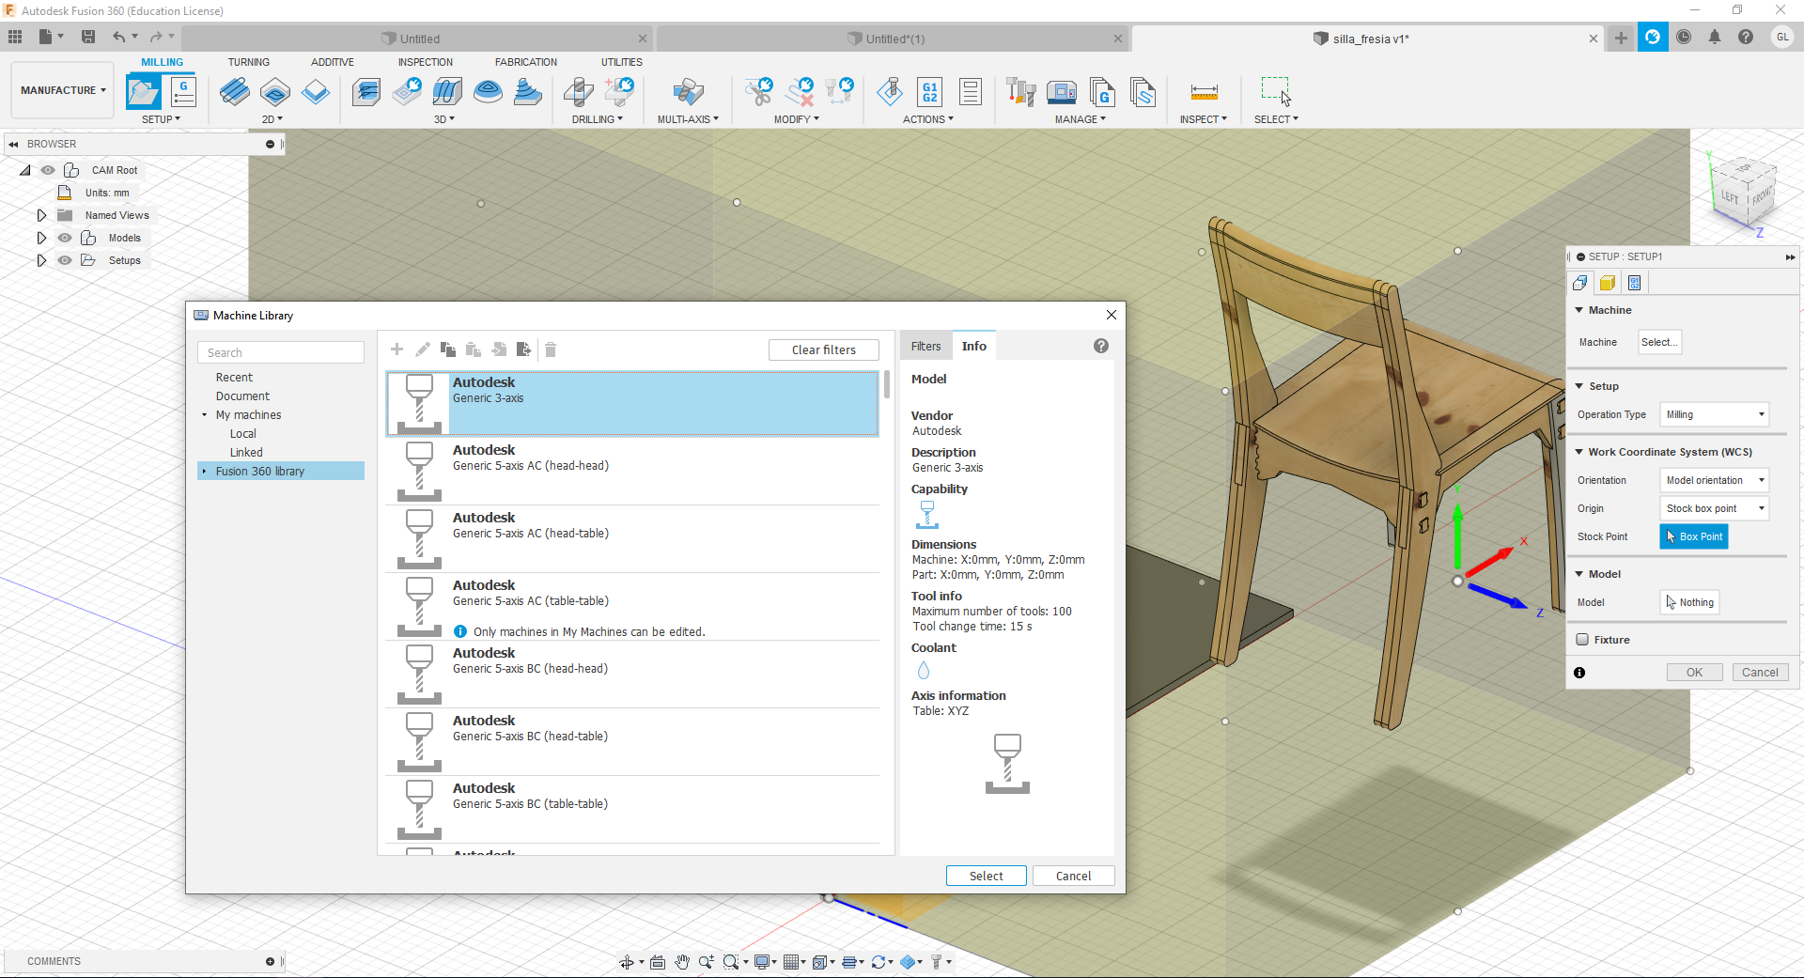Open the notifications bell icon
This screenshot has height=978, width=1804.
point(1715,38)
